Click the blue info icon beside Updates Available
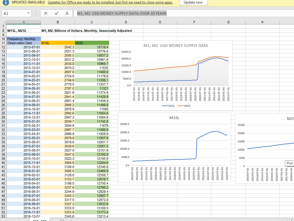 point(6,2)
